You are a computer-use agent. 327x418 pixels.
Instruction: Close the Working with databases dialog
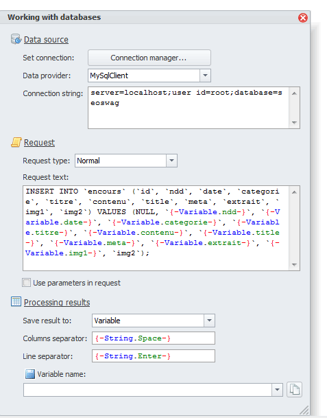[303, 18]
